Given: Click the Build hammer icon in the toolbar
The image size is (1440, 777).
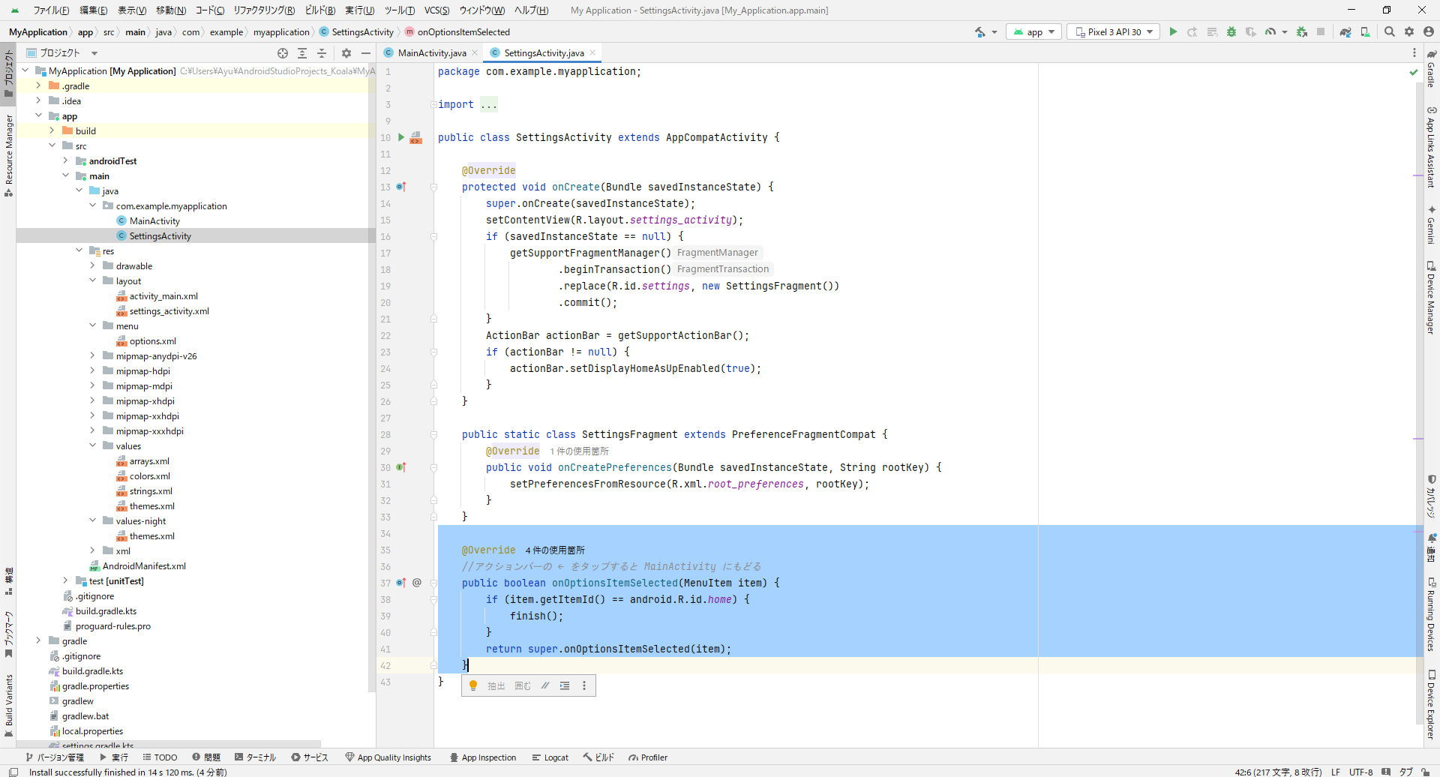Looking at the screenshot, I should pos(980,31).
